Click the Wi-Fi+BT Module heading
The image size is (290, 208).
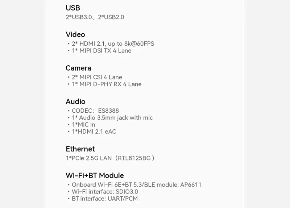click(95, 175)
